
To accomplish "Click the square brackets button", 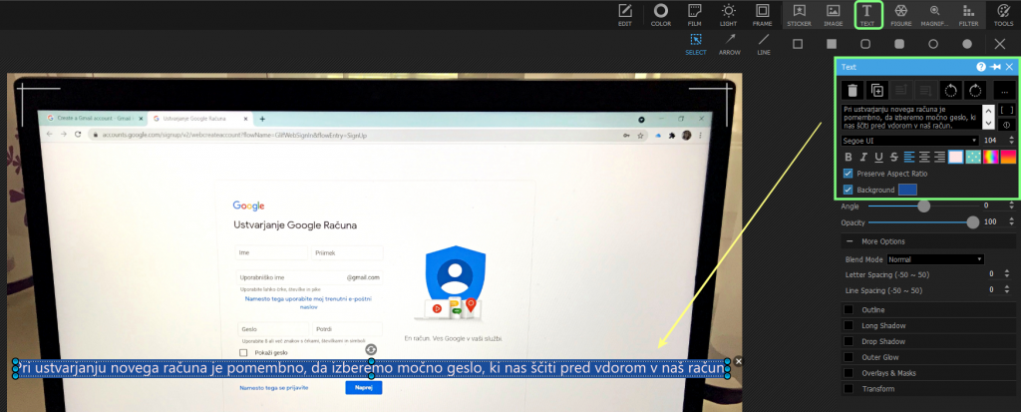I will click(x=1007, y=110).
